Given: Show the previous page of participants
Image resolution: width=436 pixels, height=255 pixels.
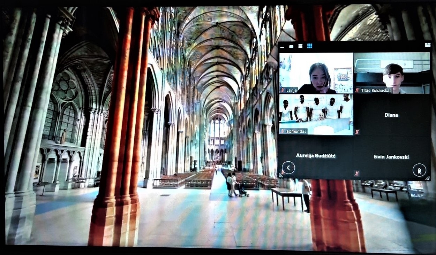Looking at the screenshot, I should click(x=288, y=168).
